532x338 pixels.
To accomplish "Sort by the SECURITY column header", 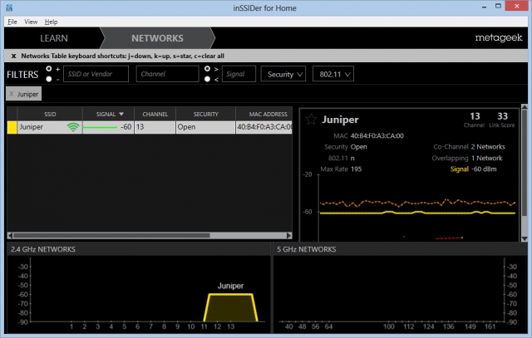I will [x=205, y=114].
